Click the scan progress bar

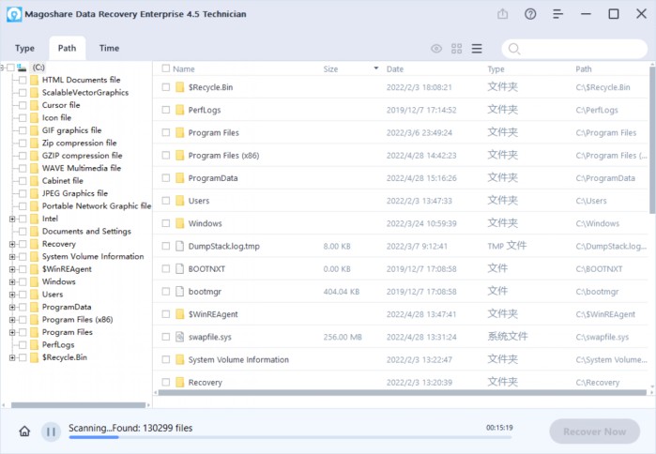click(290, 437)
